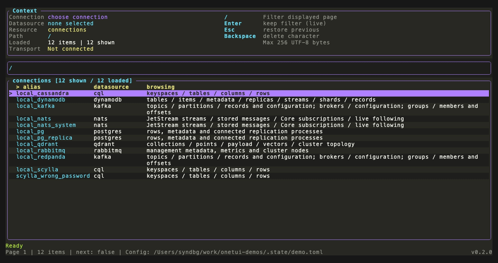
Task: Click the 'choose connection' value in Context
Action: point(77,17)
